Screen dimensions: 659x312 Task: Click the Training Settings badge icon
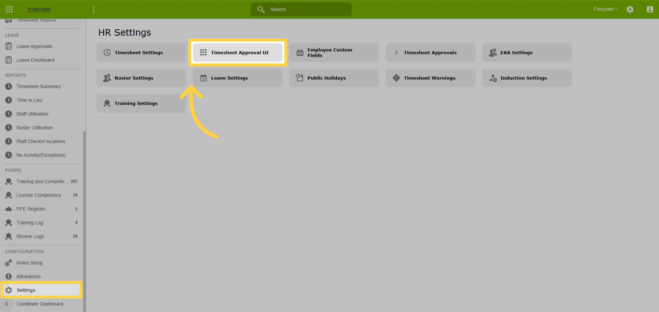(107, 103)
